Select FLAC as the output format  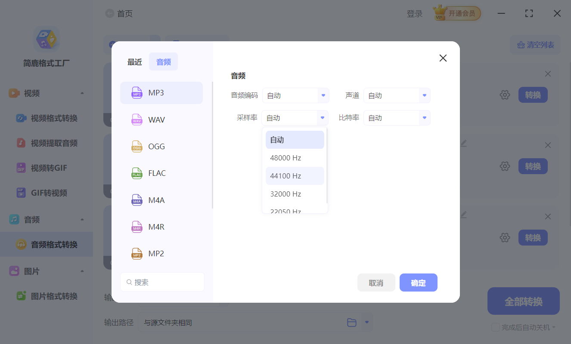(x=161, y=173)
